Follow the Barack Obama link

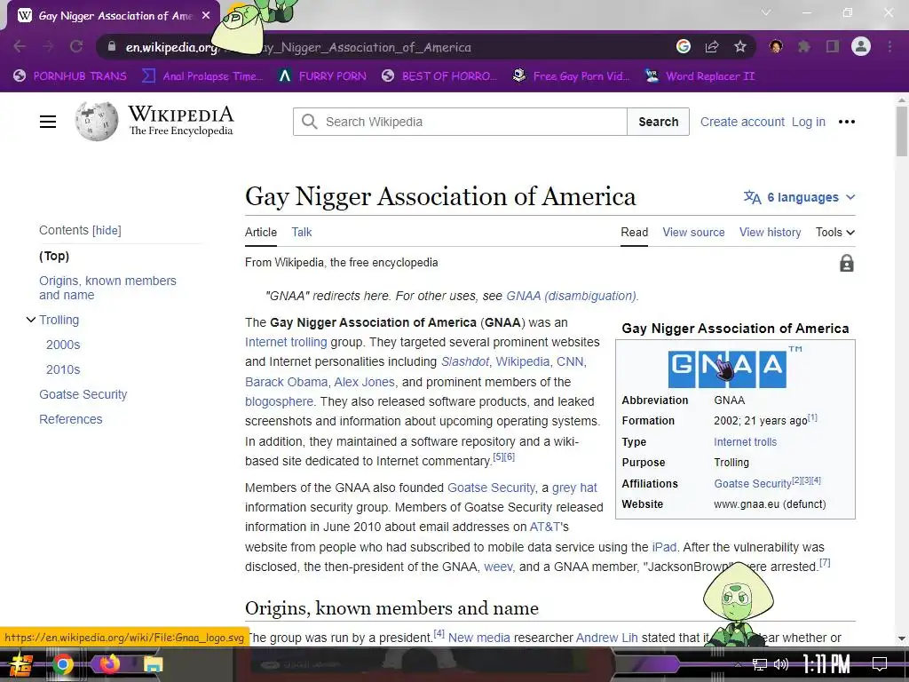[286, 382]
